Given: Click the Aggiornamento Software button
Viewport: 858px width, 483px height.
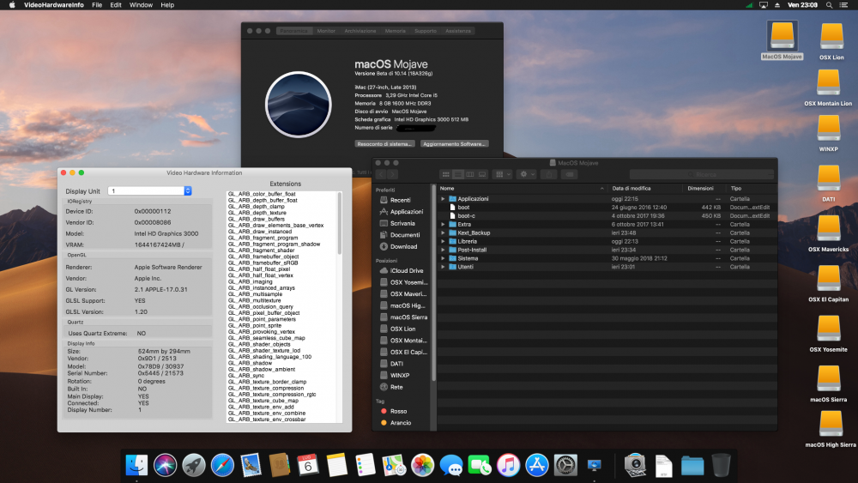Looking at the screenshot, I should tap(454, 144).
